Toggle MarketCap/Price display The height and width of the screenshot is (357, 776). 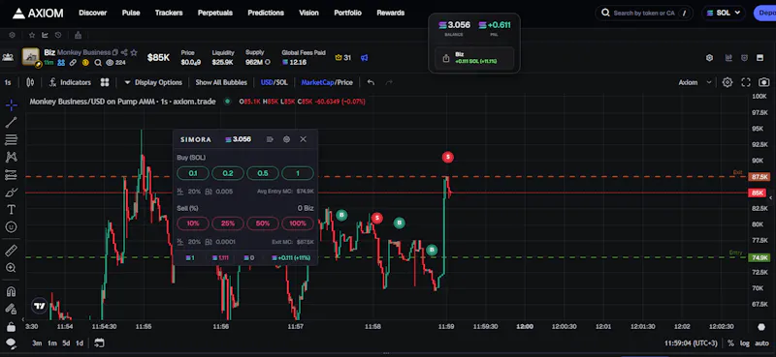[x=327, y=82]
